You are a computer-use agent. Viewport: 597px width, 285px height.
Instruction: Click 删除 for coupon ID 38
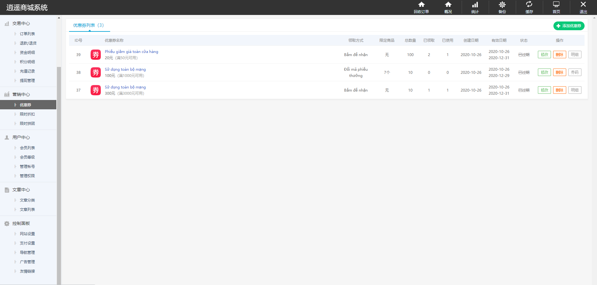click(559, 72)
